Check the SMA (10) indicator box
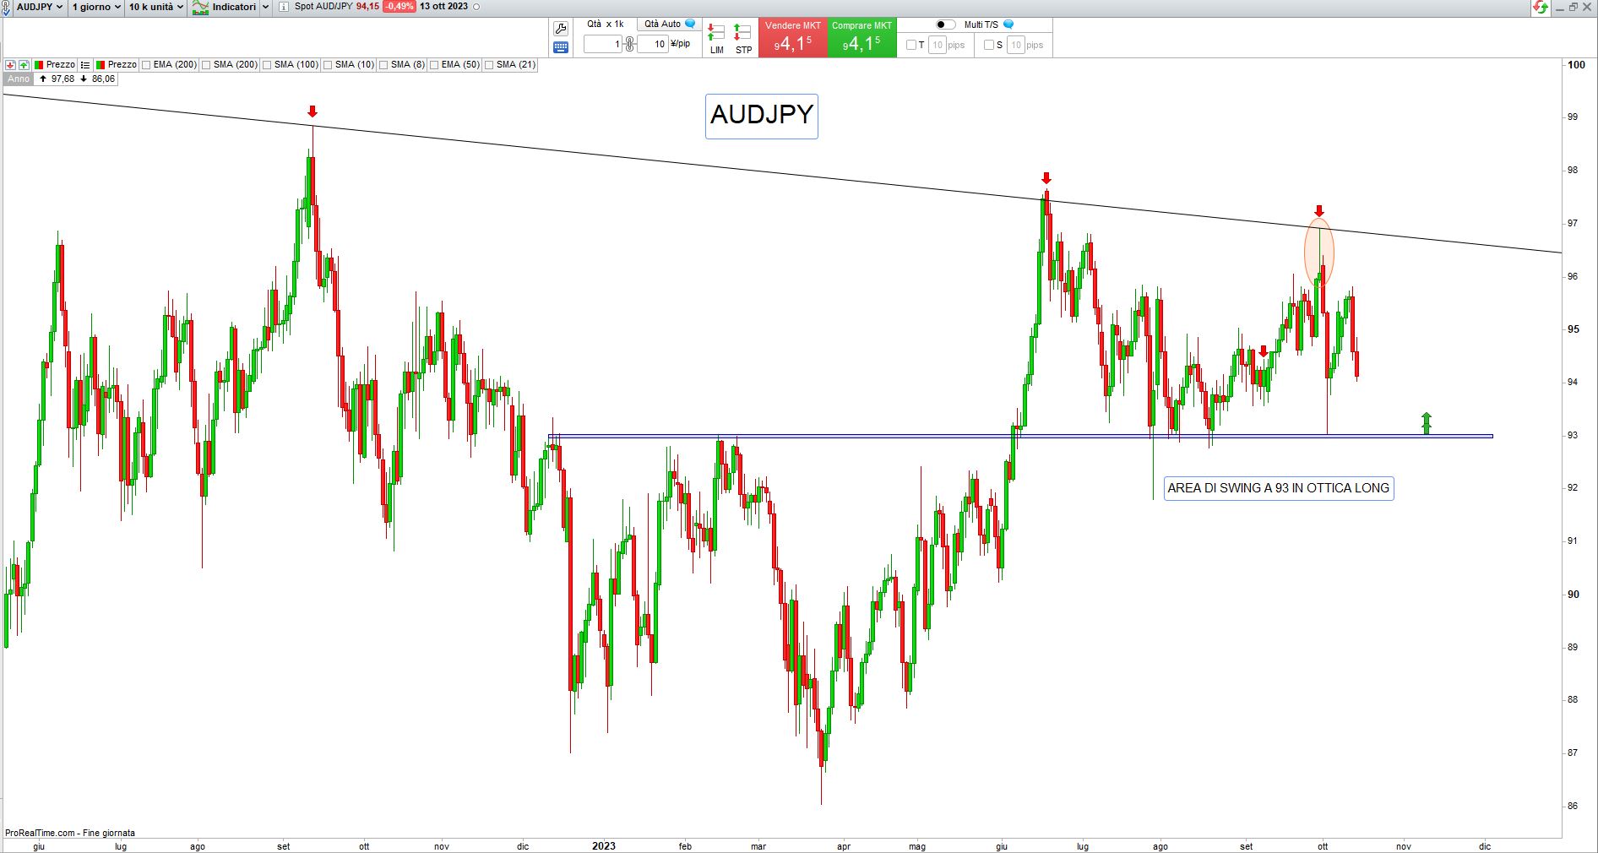1598x853 pixels. pos(329,65)
